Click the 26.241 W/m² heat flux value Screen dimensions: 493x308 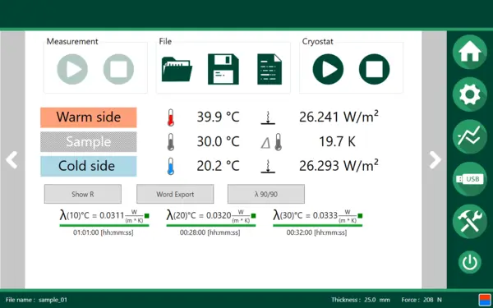(x=339, y=117)
